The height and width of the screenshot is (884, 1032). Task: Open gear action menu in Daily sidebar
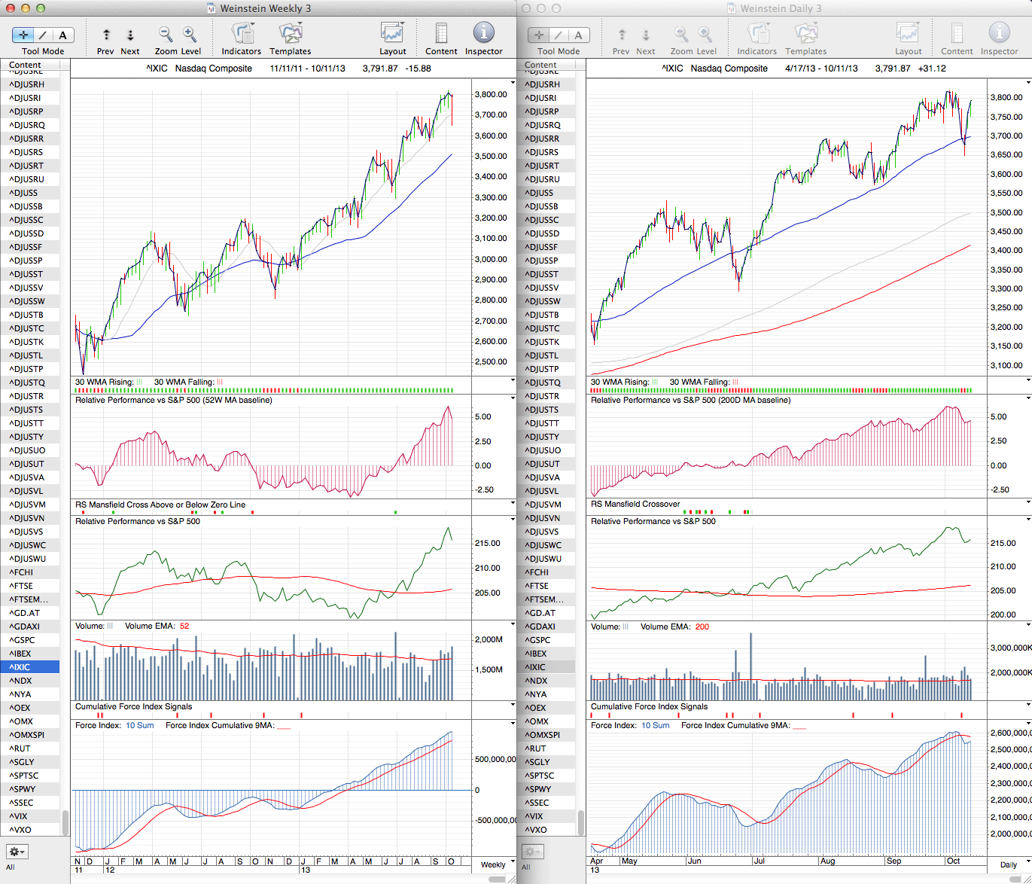pyautogui.click(x=532, y=852)
